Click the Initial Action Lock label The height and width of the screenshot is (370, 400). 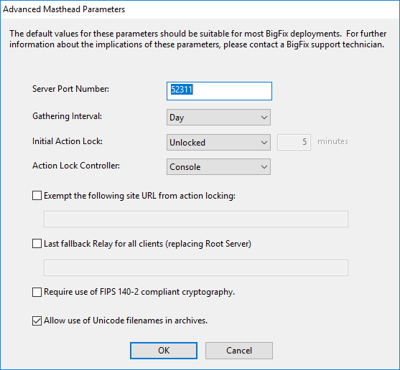click(x=68, y=141)
